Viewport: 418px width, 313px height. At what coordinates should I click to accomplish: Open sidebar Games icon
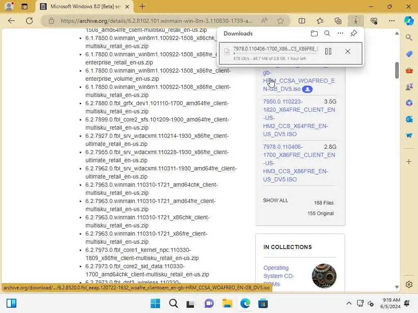coord(409,86)
